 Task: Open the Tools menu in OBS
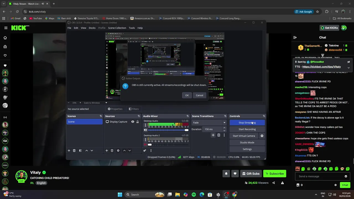[132, 28]
